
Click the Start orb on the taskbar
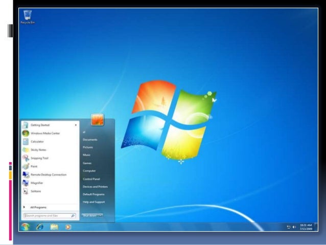(25, 227)
